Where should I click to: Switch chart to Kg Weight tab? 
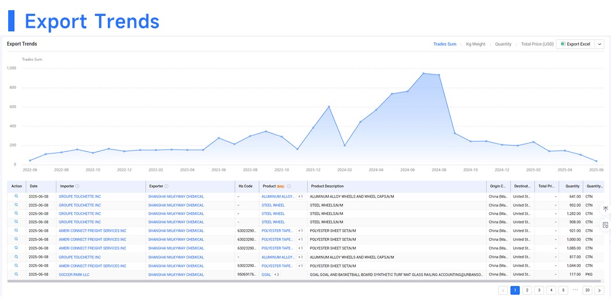tap(475, 44)
